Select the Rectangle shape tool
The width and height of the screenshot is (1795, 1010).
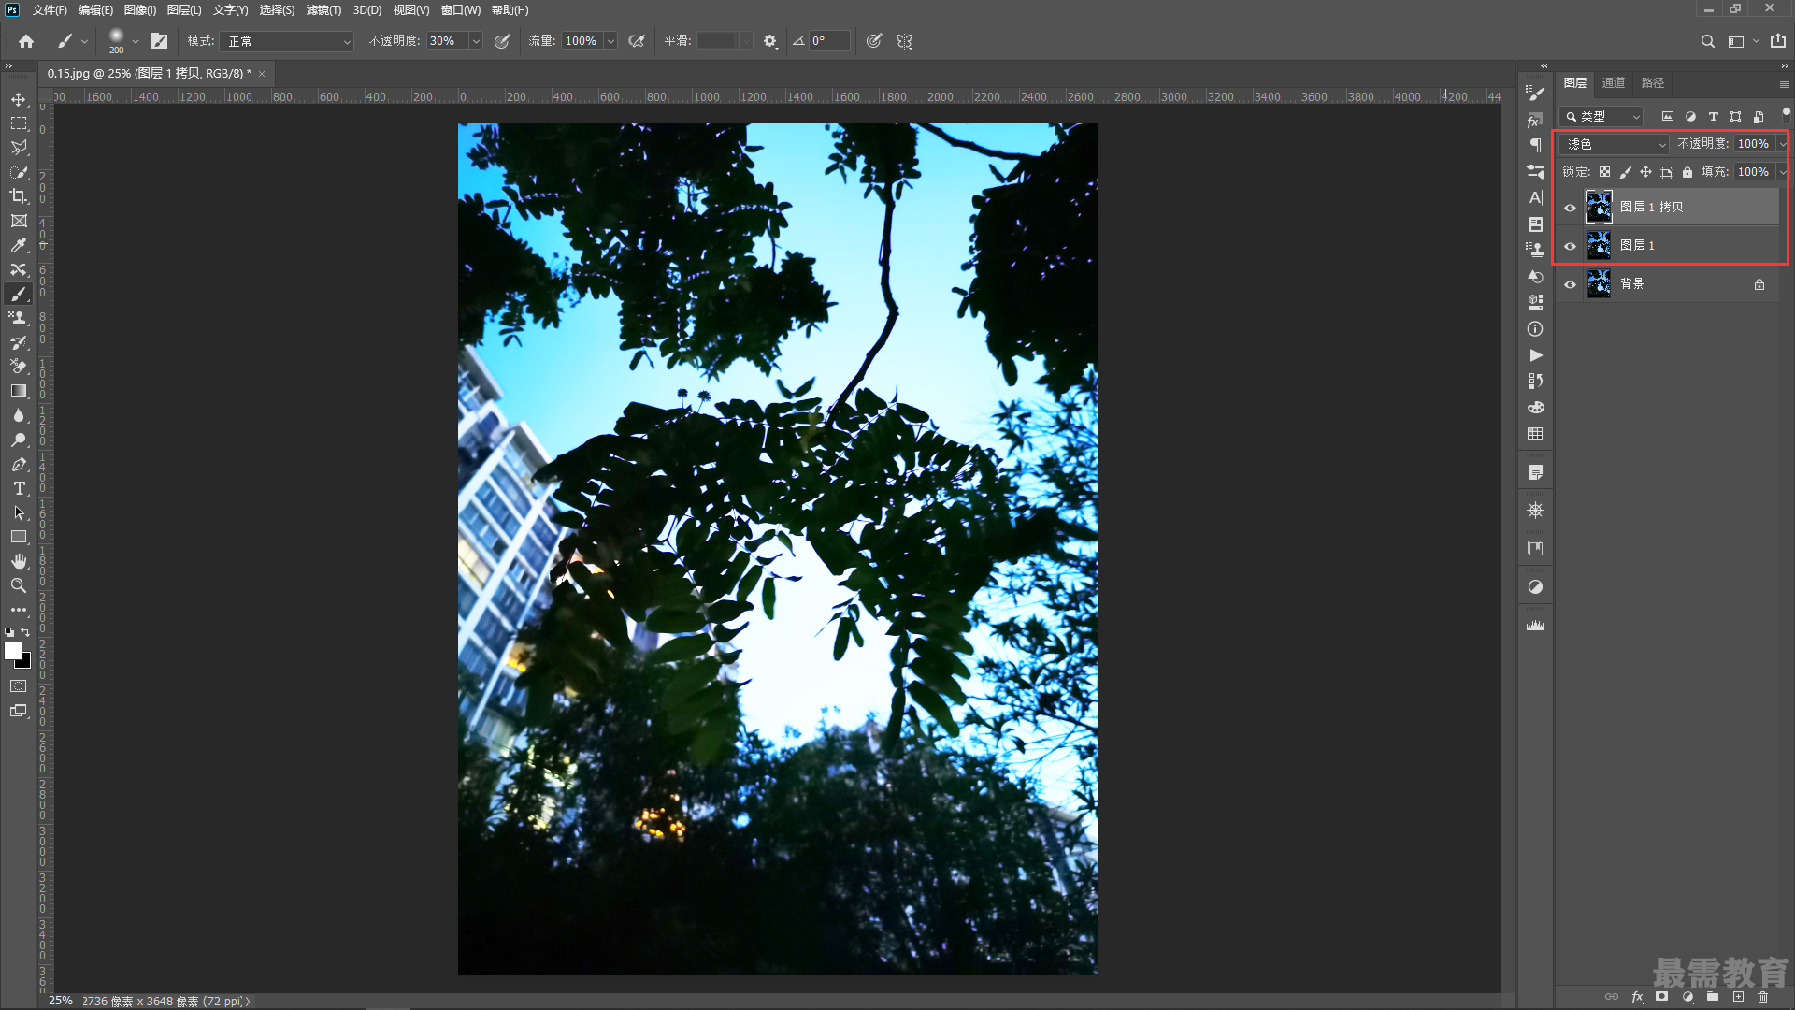(x=19, y=537)
